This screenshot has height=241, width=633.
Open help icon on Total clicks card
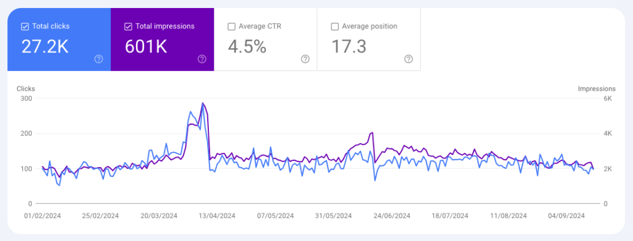[x=98, y=59]
